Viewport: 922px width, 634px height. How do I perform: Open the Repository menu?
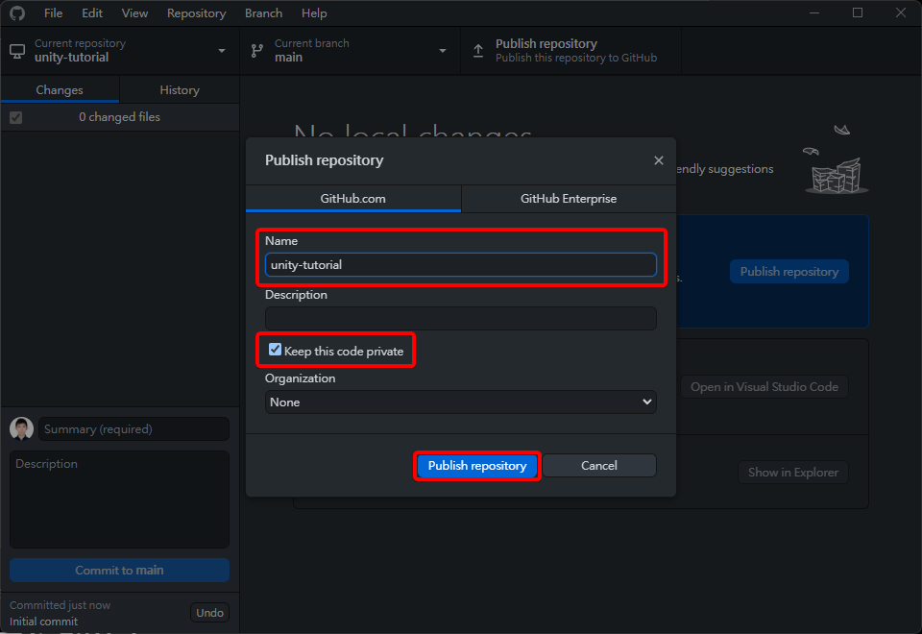(196, 12)
